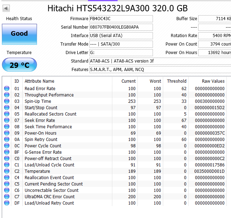The image size is (231, 218).
Task: Select raw value 0000000000C2
Action: pos(210,158)
